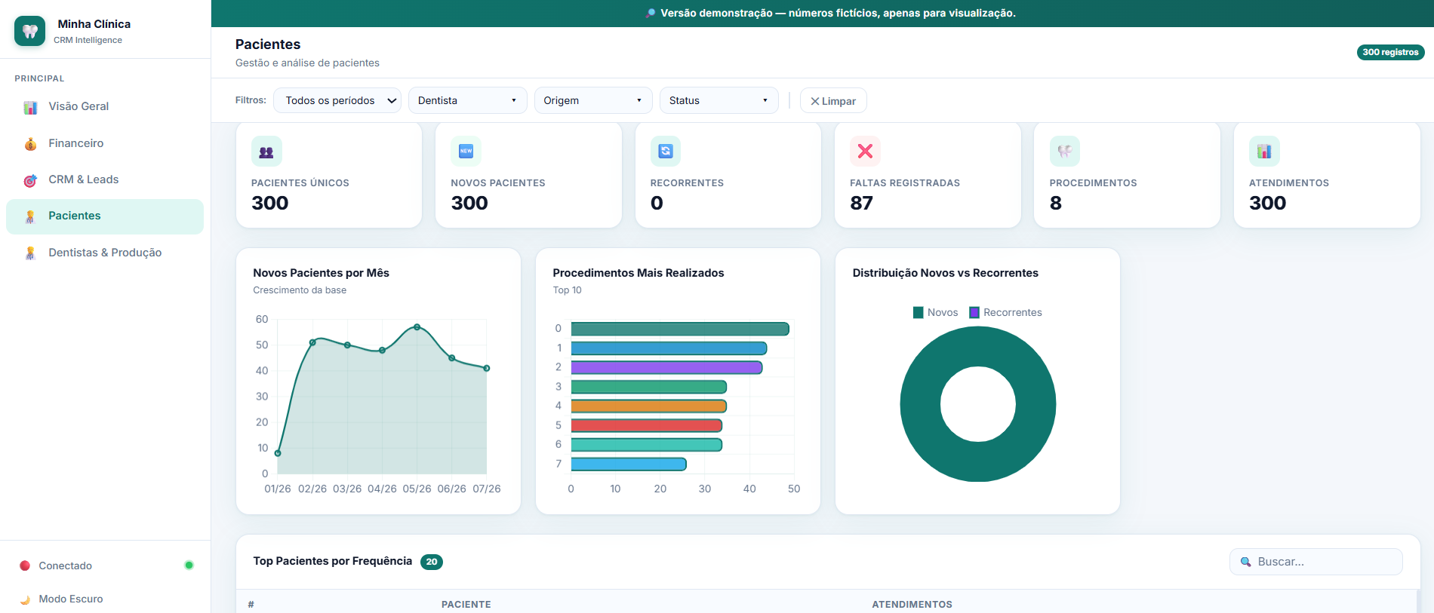
Task: Open Dentistas & Produção page
Action: pyautogui.click(x=105, y=253)
